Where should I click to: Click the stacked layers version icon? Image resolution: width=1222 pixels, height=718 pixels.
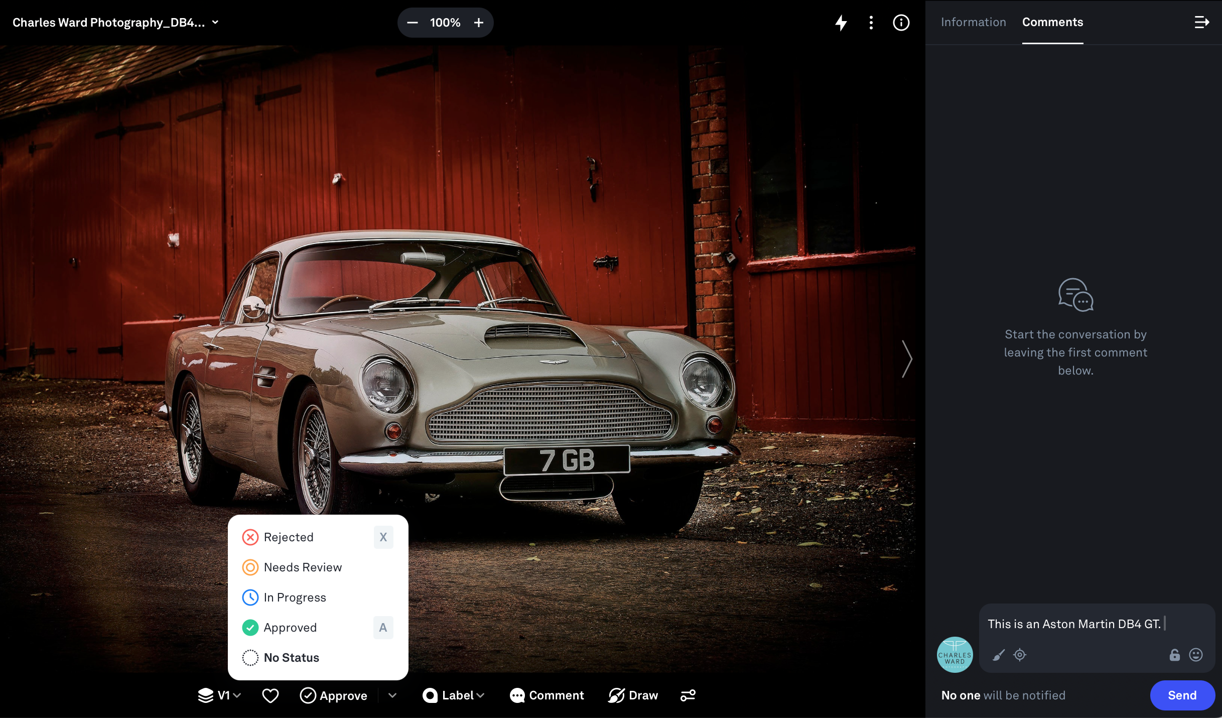point(206,695)
